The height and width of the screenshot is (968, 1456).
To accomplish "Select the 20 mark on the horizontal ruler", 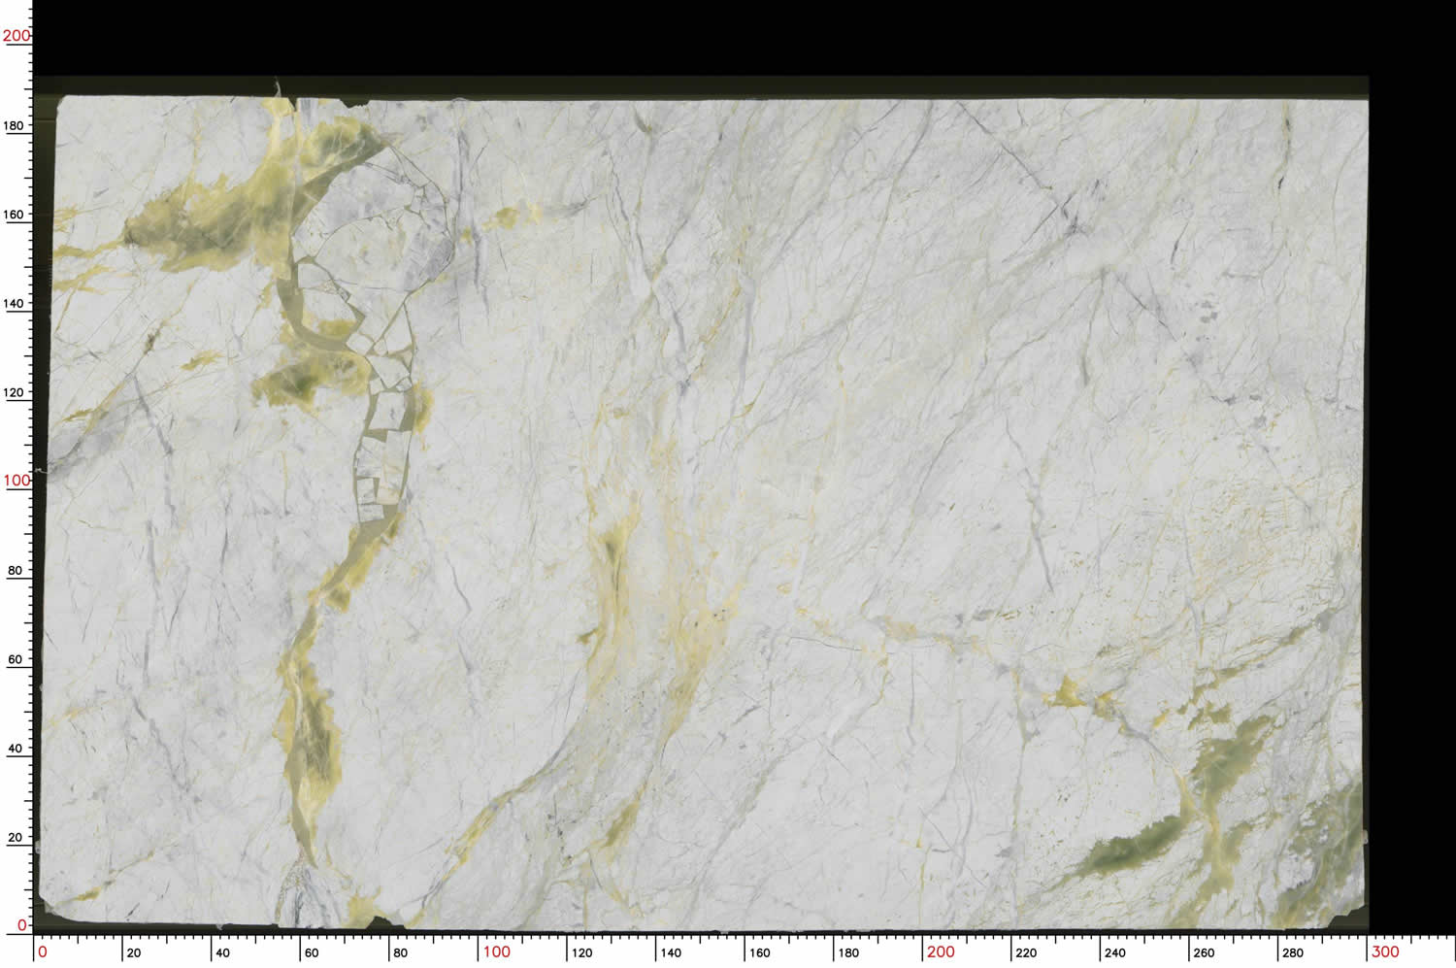I will 134,952.
